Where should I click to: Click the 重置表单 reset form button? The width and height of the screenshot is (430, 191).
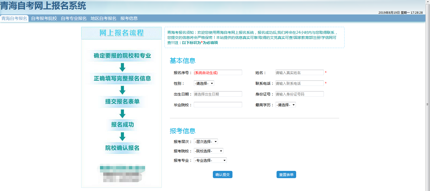pyautogui.click(x=286, y=175)
